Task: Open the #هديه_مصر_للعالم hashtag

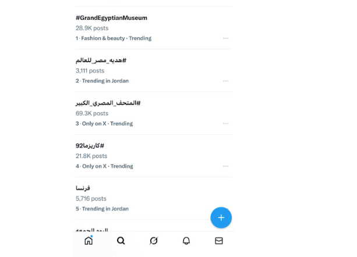Action: [x=101, y=60]
